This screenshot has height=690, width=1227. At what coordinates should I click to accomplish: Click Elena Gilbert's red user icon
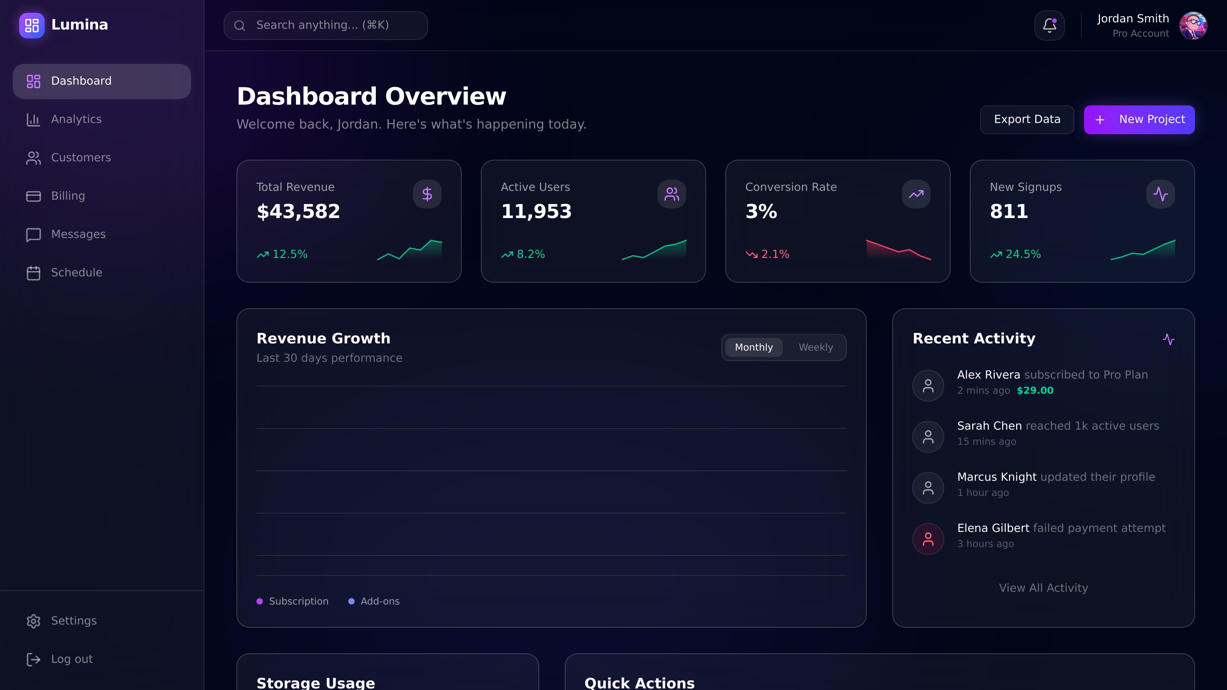(x=928, y=539)
